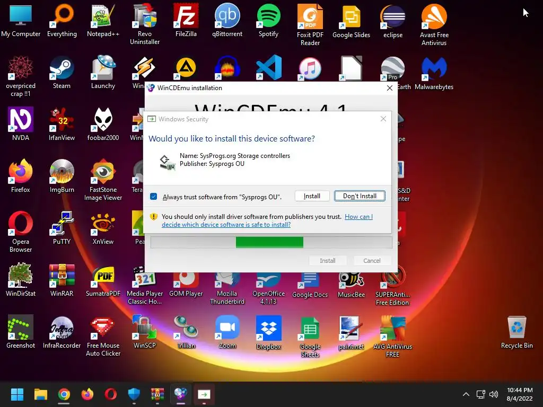Click Install in Windows Security dialog
Viewport: 543px width, 407px height.
(x=312, y=196)
